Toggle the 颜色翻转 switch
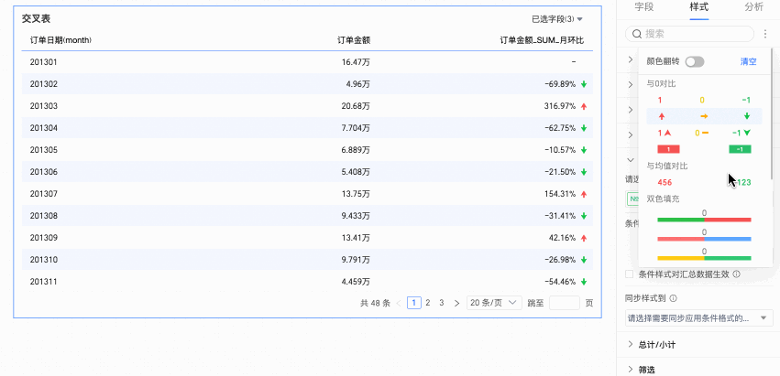Viewport: 780px width, 376px height. pyautogui.click(x=695, y=61)
